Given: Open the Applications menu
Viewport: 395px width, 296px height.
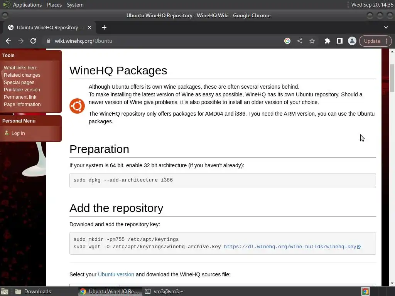Looking at the screenshot, I should point(27,5).
